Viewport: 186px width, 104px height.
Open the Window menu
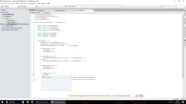pyautogui.click(x=44, y=3)
